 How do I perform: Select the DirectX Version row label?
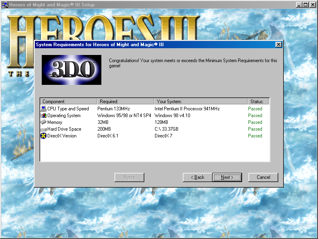(62, 136)
